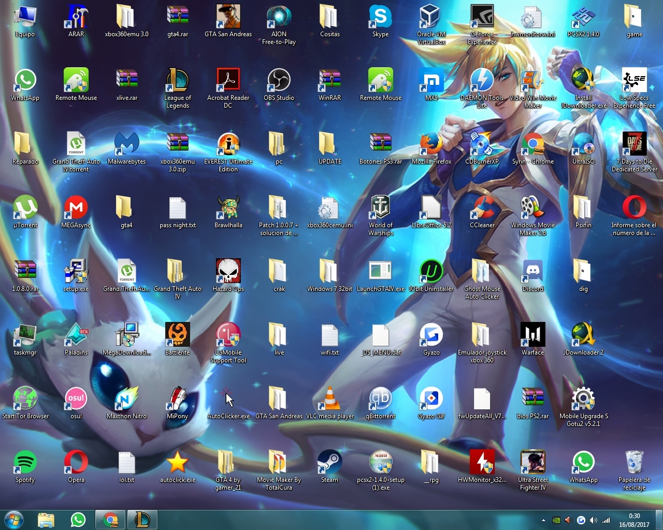
Task: Open the Cositas folder
Action: pyautogui.click(x=329, y=16)
